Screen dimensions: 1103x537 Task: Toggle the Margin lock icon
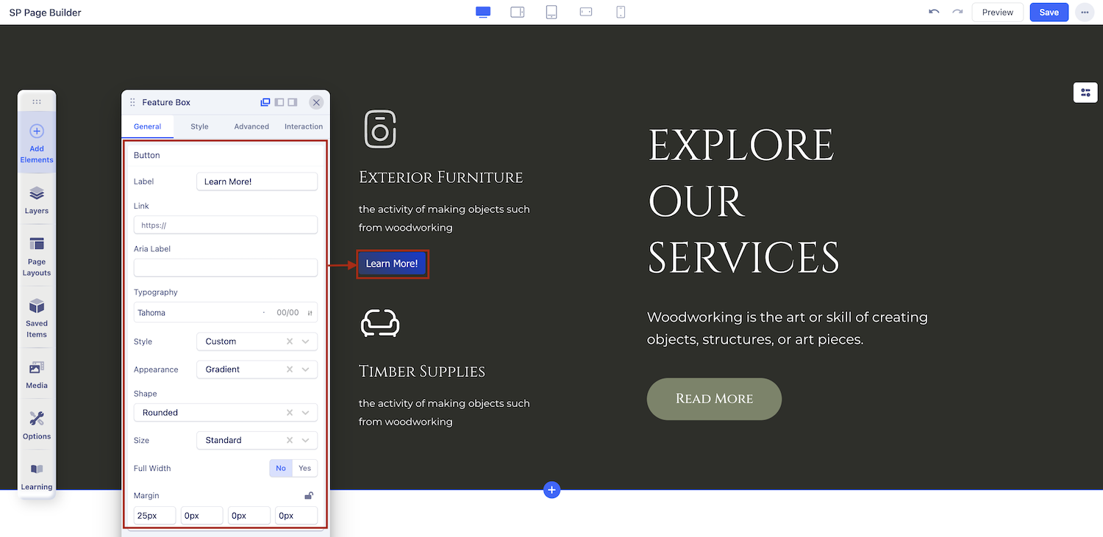point(310,496)
